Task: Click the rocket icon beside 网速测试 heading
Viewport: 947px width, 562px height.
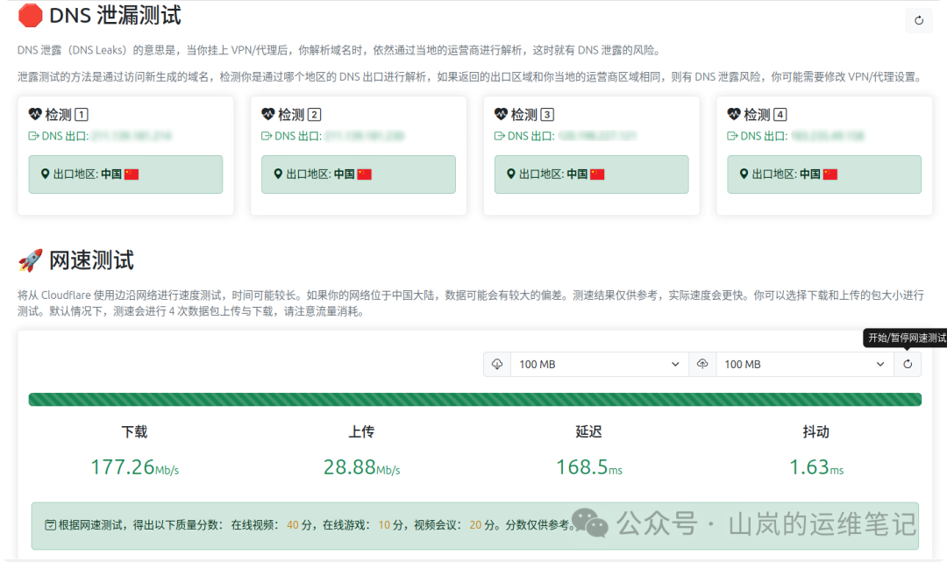Action: click(x=29, y=260)
